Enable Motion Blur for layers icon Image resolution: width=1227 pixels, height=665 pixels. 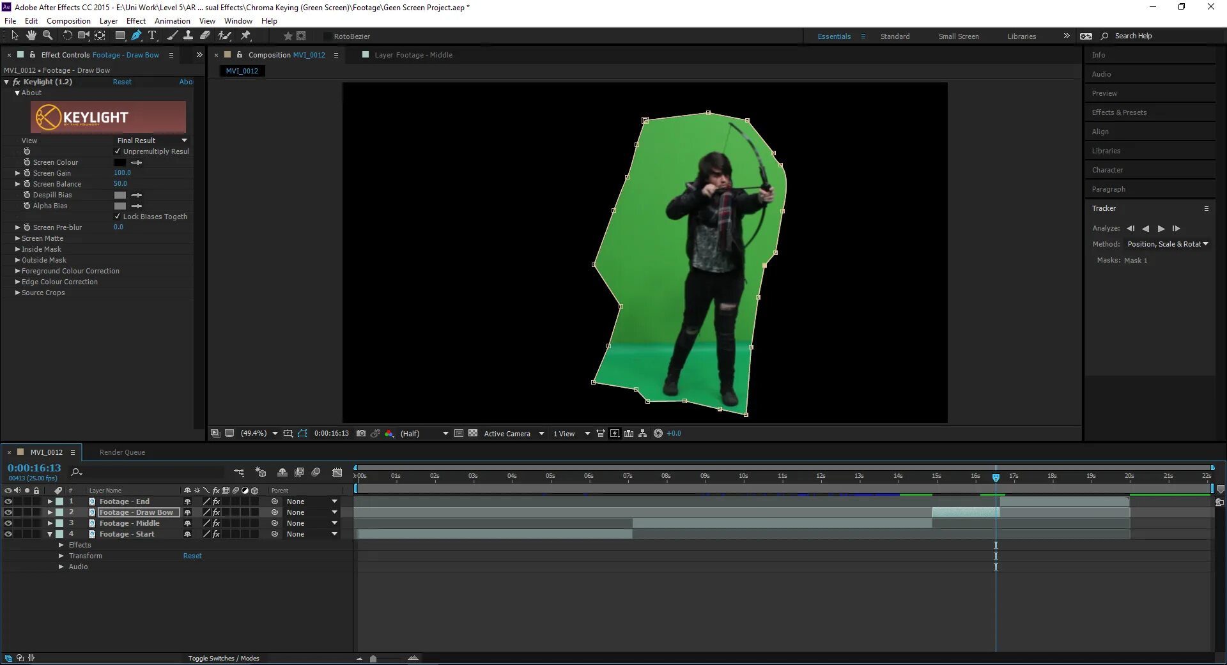click(x=316, y=473)
